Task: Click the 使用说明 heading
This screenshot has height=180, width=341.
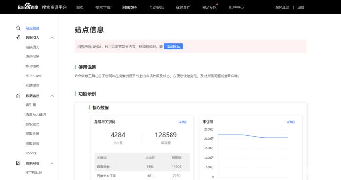Action: point(87,67)
